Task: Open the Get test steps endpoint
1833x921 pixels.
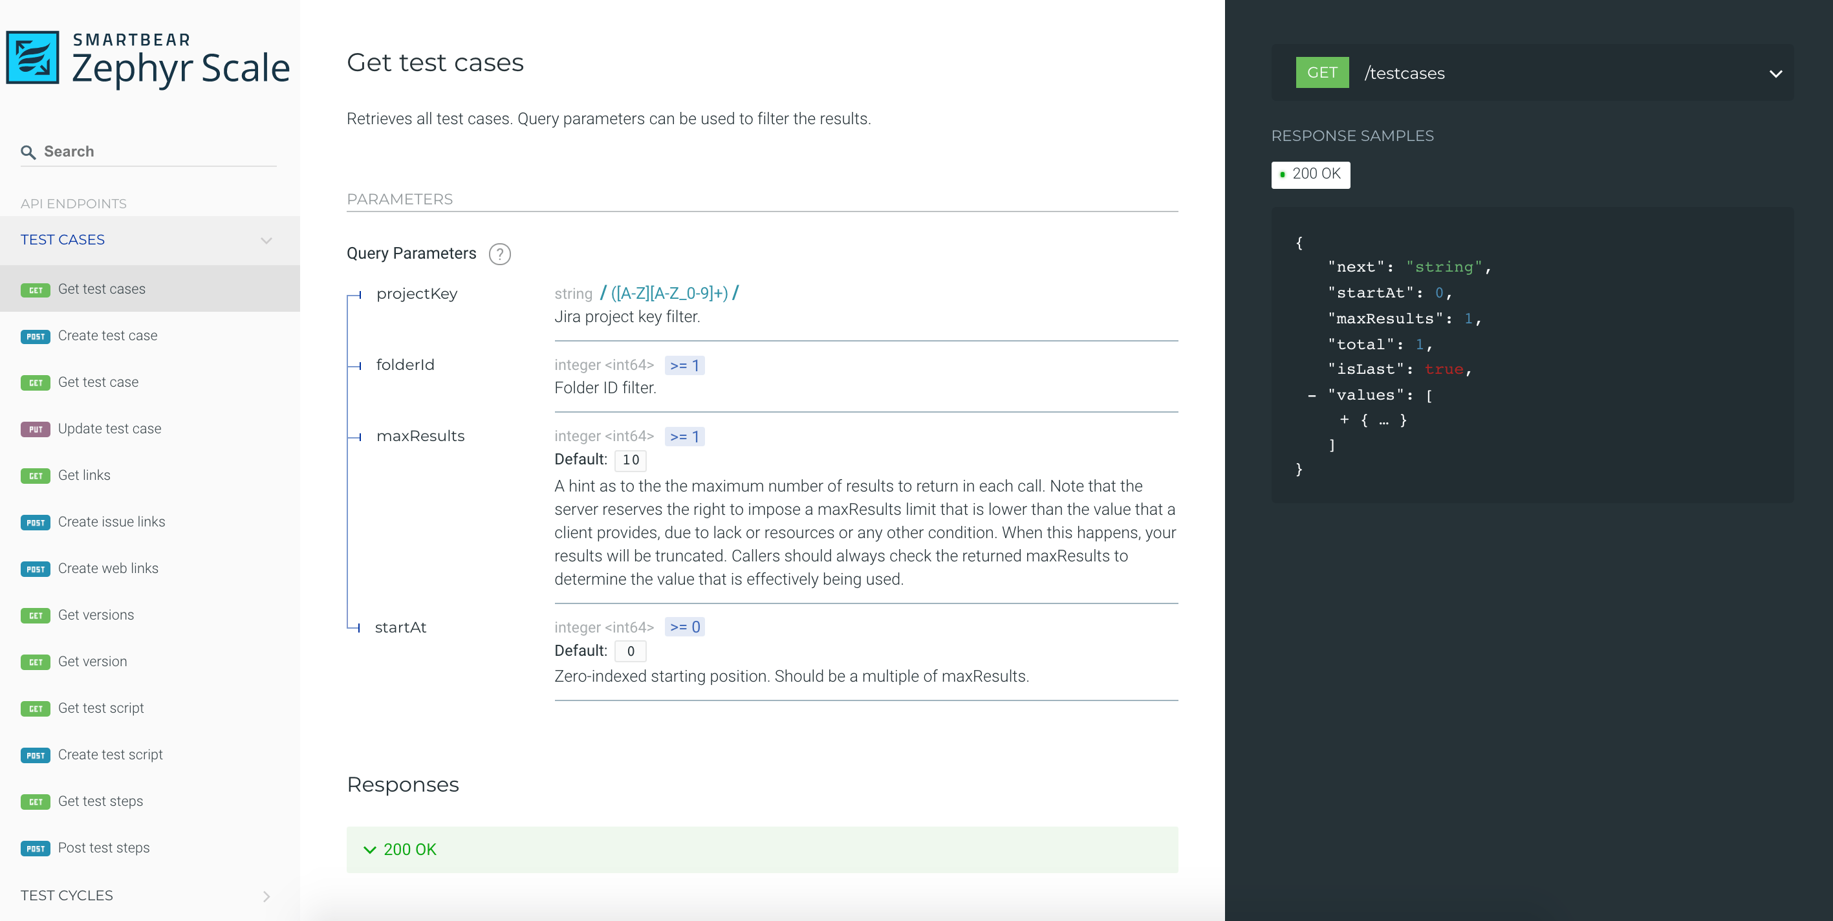Action: 100,801
